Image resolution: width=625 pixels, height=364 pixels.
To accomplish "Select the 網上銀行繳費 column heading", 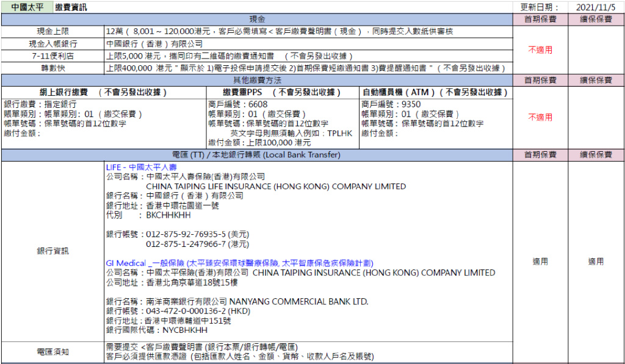I will [103, 93].
